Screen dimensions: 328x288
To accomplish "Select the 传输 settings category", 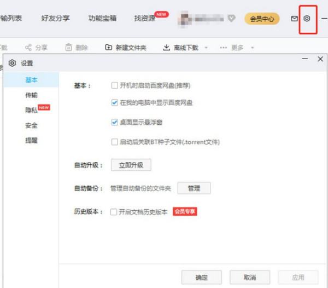I will click(x=31, y=95).
